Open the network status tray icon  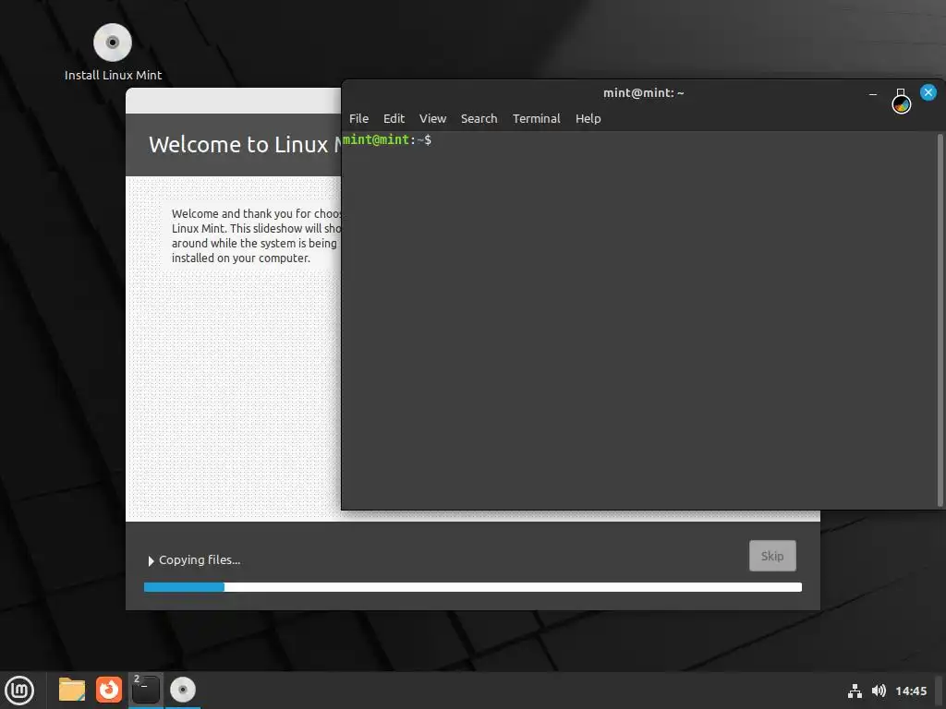click(855, 691)
